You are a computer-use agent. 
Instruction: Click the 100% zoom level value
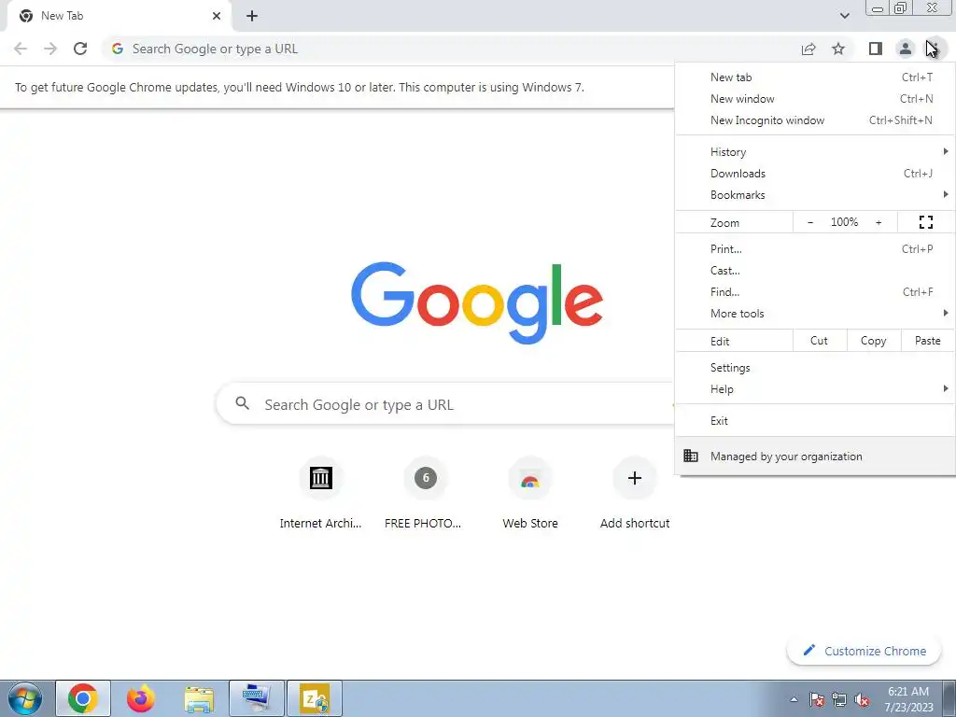click(x=844, y=222)
